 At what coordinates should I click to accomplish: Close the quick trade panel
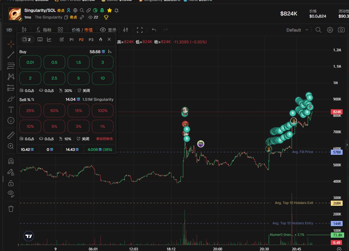click(109, 39)
